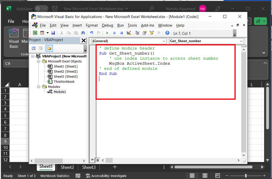The height and width of the screenshot is (179, 272).
Task: Click the zoom slider in status bar
Action: tap(245, 176)
